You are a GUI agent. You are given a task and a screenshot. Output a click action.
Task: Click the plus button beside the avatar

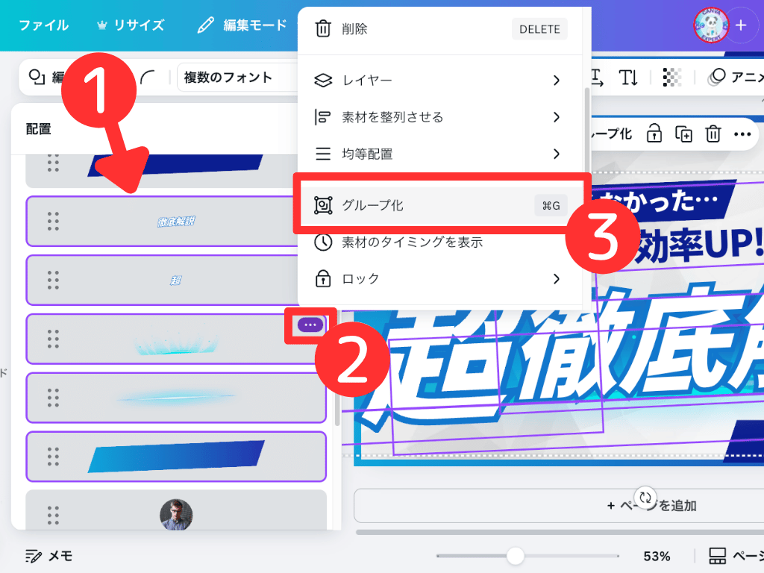(x=741, y=25)
